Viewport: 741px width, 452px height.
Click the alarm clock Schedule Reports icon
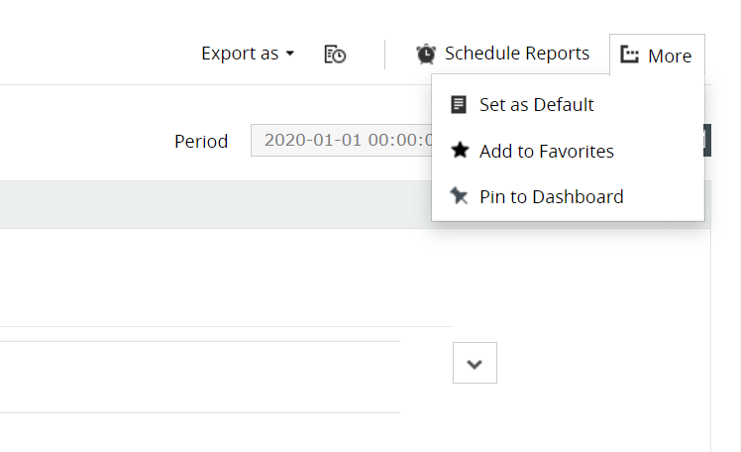pos(426,54)
